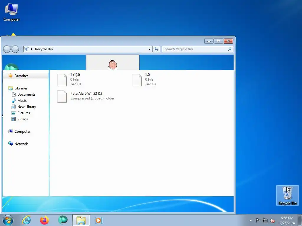The height and width of the screenshot is (226, 302).
Task: Click the Documents library icon
Action: 14,94
